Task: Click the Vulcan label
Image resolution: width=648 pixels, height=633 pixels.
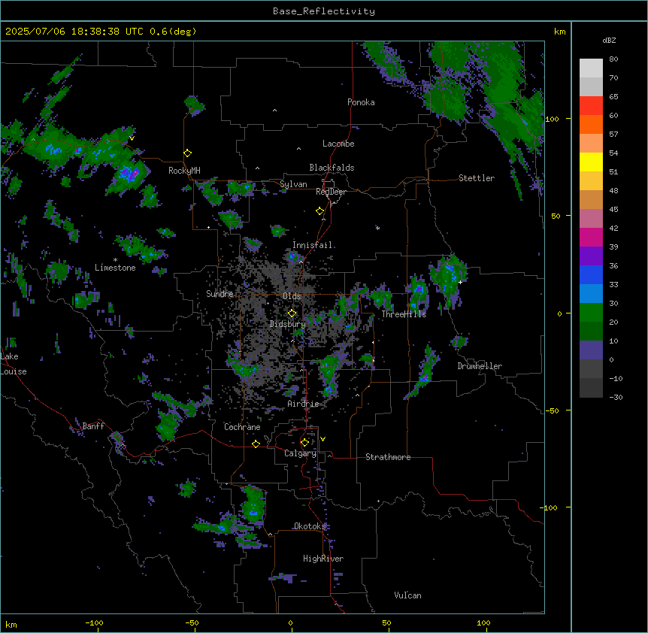Action: (x=407, y=595)
